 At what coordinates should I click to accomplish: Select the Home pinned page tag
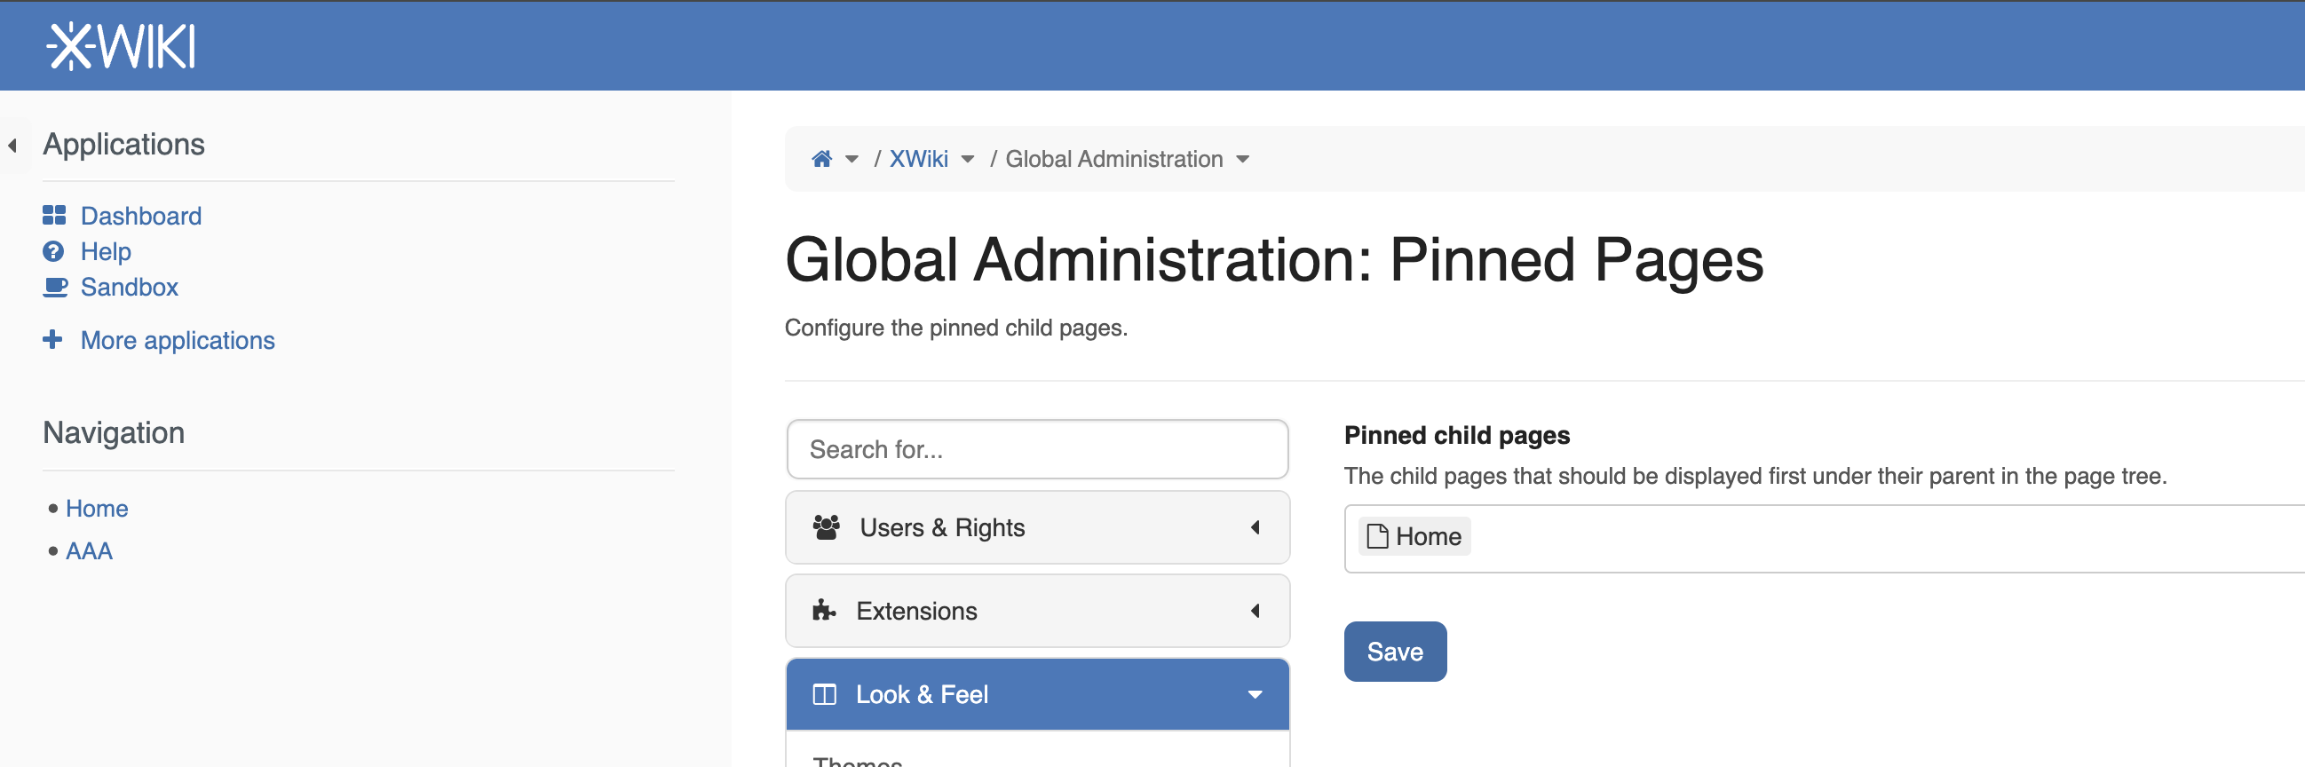(x=1414, y=537)
